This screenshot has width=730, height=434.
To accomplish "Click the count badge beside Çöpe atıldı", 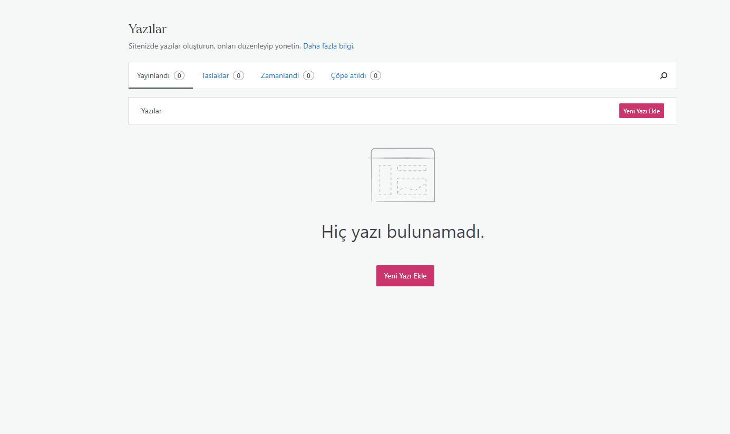I will [375, 75].
